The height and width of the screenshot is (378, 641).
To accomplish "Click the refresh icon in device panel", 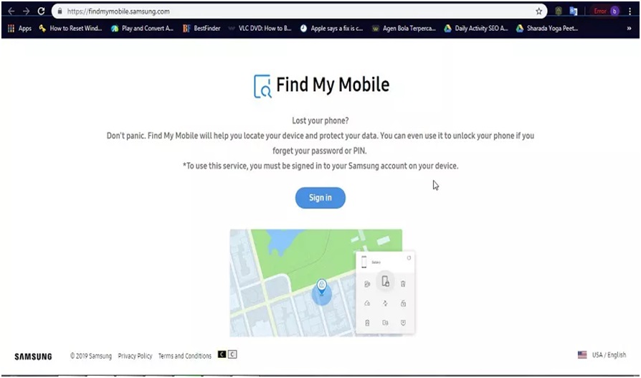I will tap(409, 257).
